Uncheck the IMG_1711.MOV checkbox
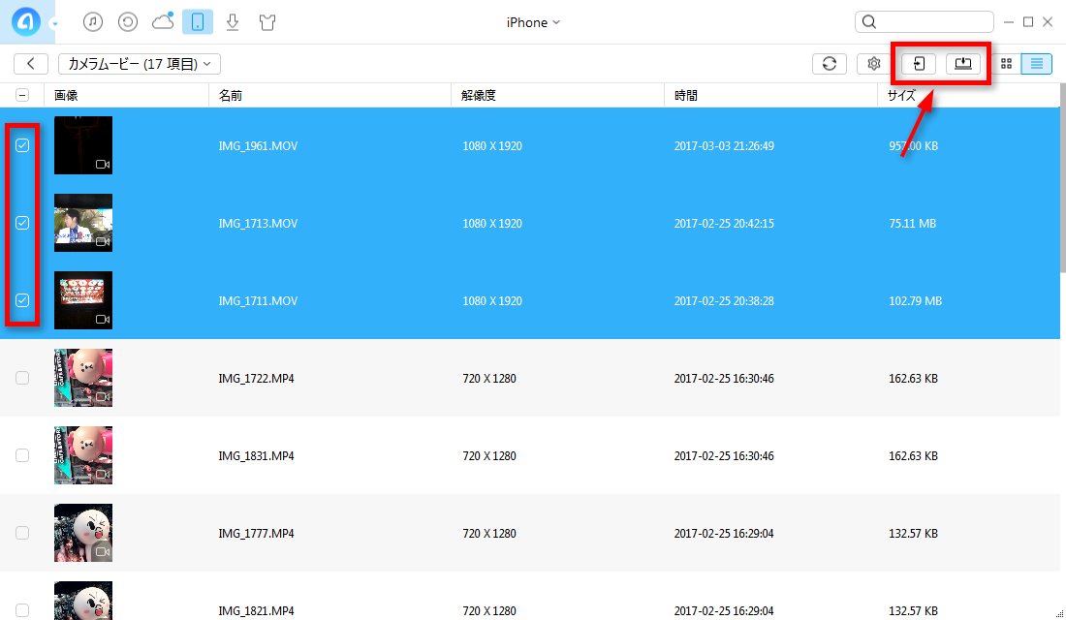Screen dimensions: 1066x620 coord(22,300)
